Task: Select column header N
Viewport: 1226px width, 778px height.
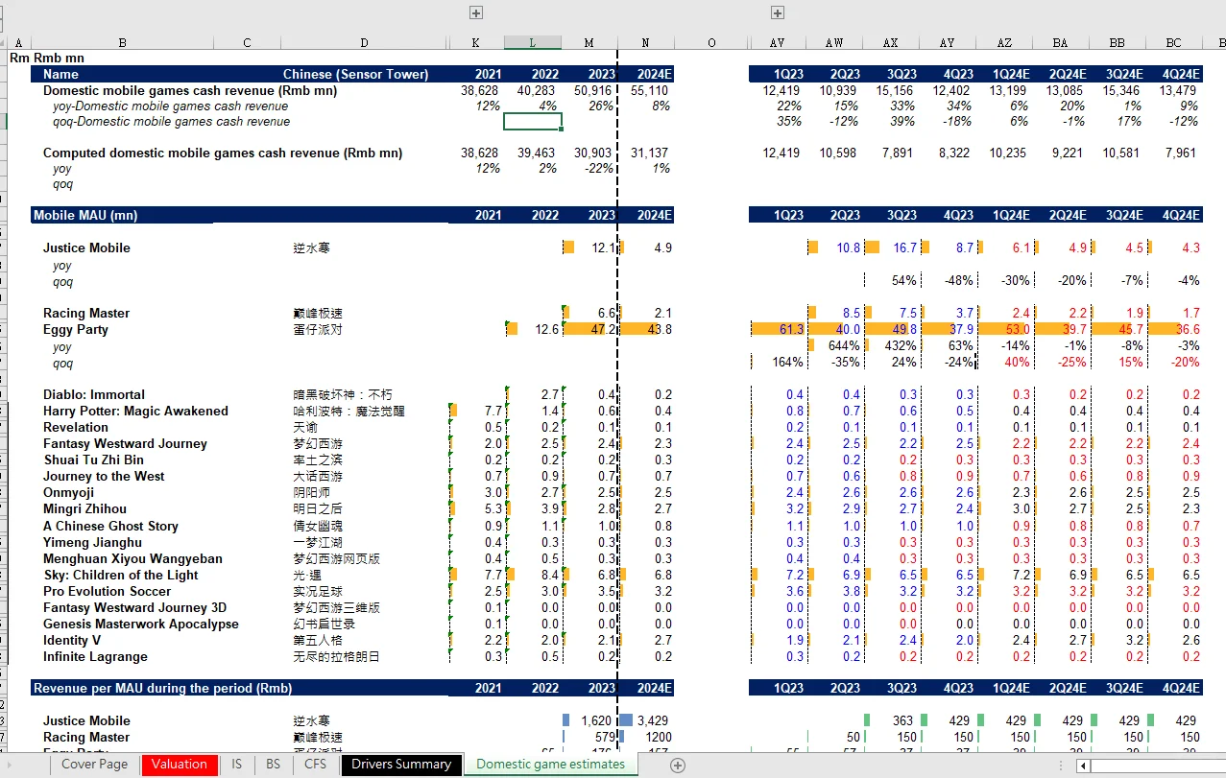Action: coord(645,43)
